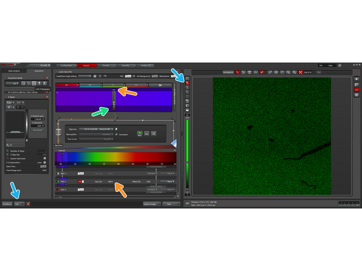Collapse the Internal detectors section

coord(57,151)
